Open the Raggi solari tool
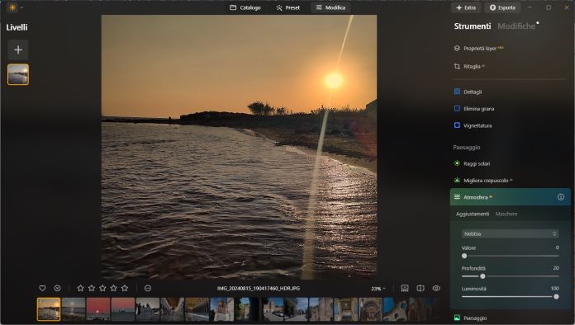The height and width of the screenshot is (325, 575). (x=472, y=163)
